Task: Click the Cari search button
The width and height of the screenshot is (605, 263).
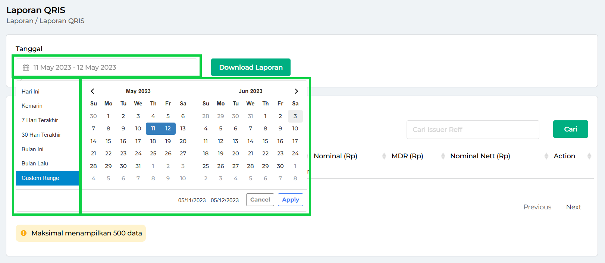Action: [x=571, y=129]
